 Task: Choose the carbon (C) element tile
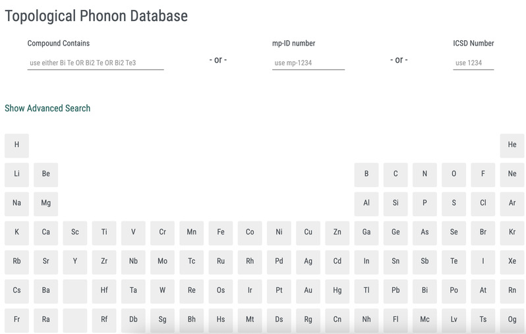[x=395, y=175]
